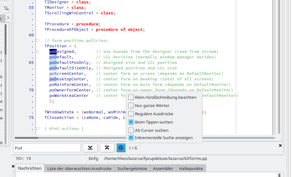Click the poWorkAreaCenter enum value
Screen dimensions: 292x177
[x=69, y=96]
